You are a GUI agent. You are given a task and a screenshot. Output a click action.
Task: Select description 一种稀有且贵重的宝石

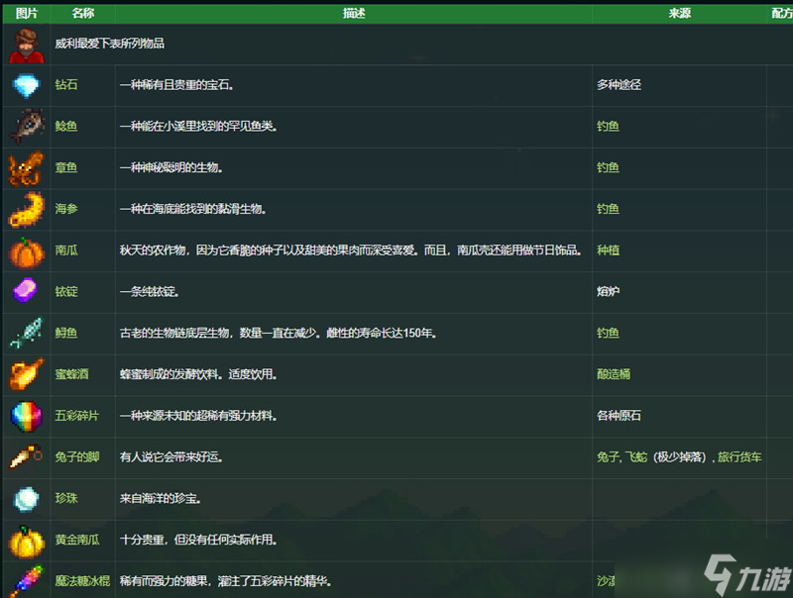[176, 85]
